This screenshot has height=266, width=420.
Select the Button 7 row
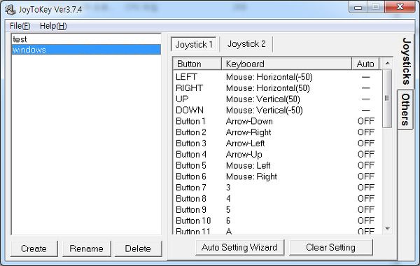coord(277,188)
